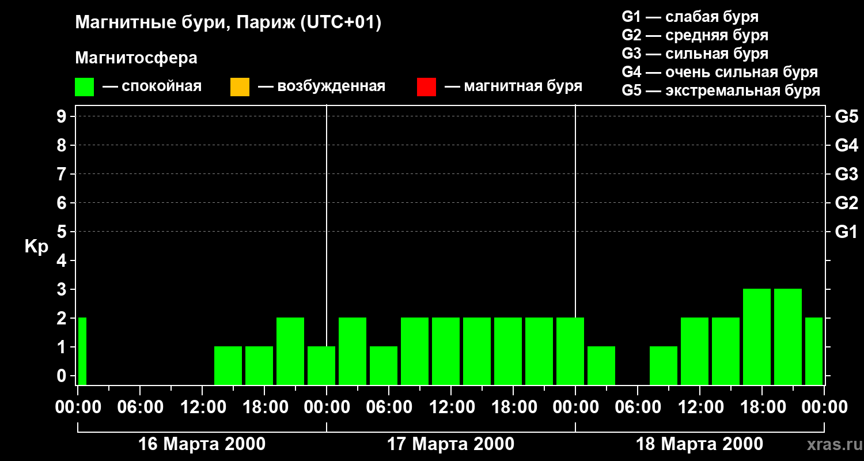Image resolution: width=864 pixels, height=461 pixels.
Task: Select the 'G3 — сильная буря' legend line
Action: coord(695,54)
